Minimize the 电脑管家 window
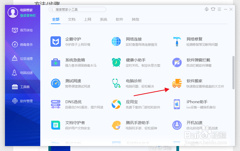 click(x=225, y=9)
